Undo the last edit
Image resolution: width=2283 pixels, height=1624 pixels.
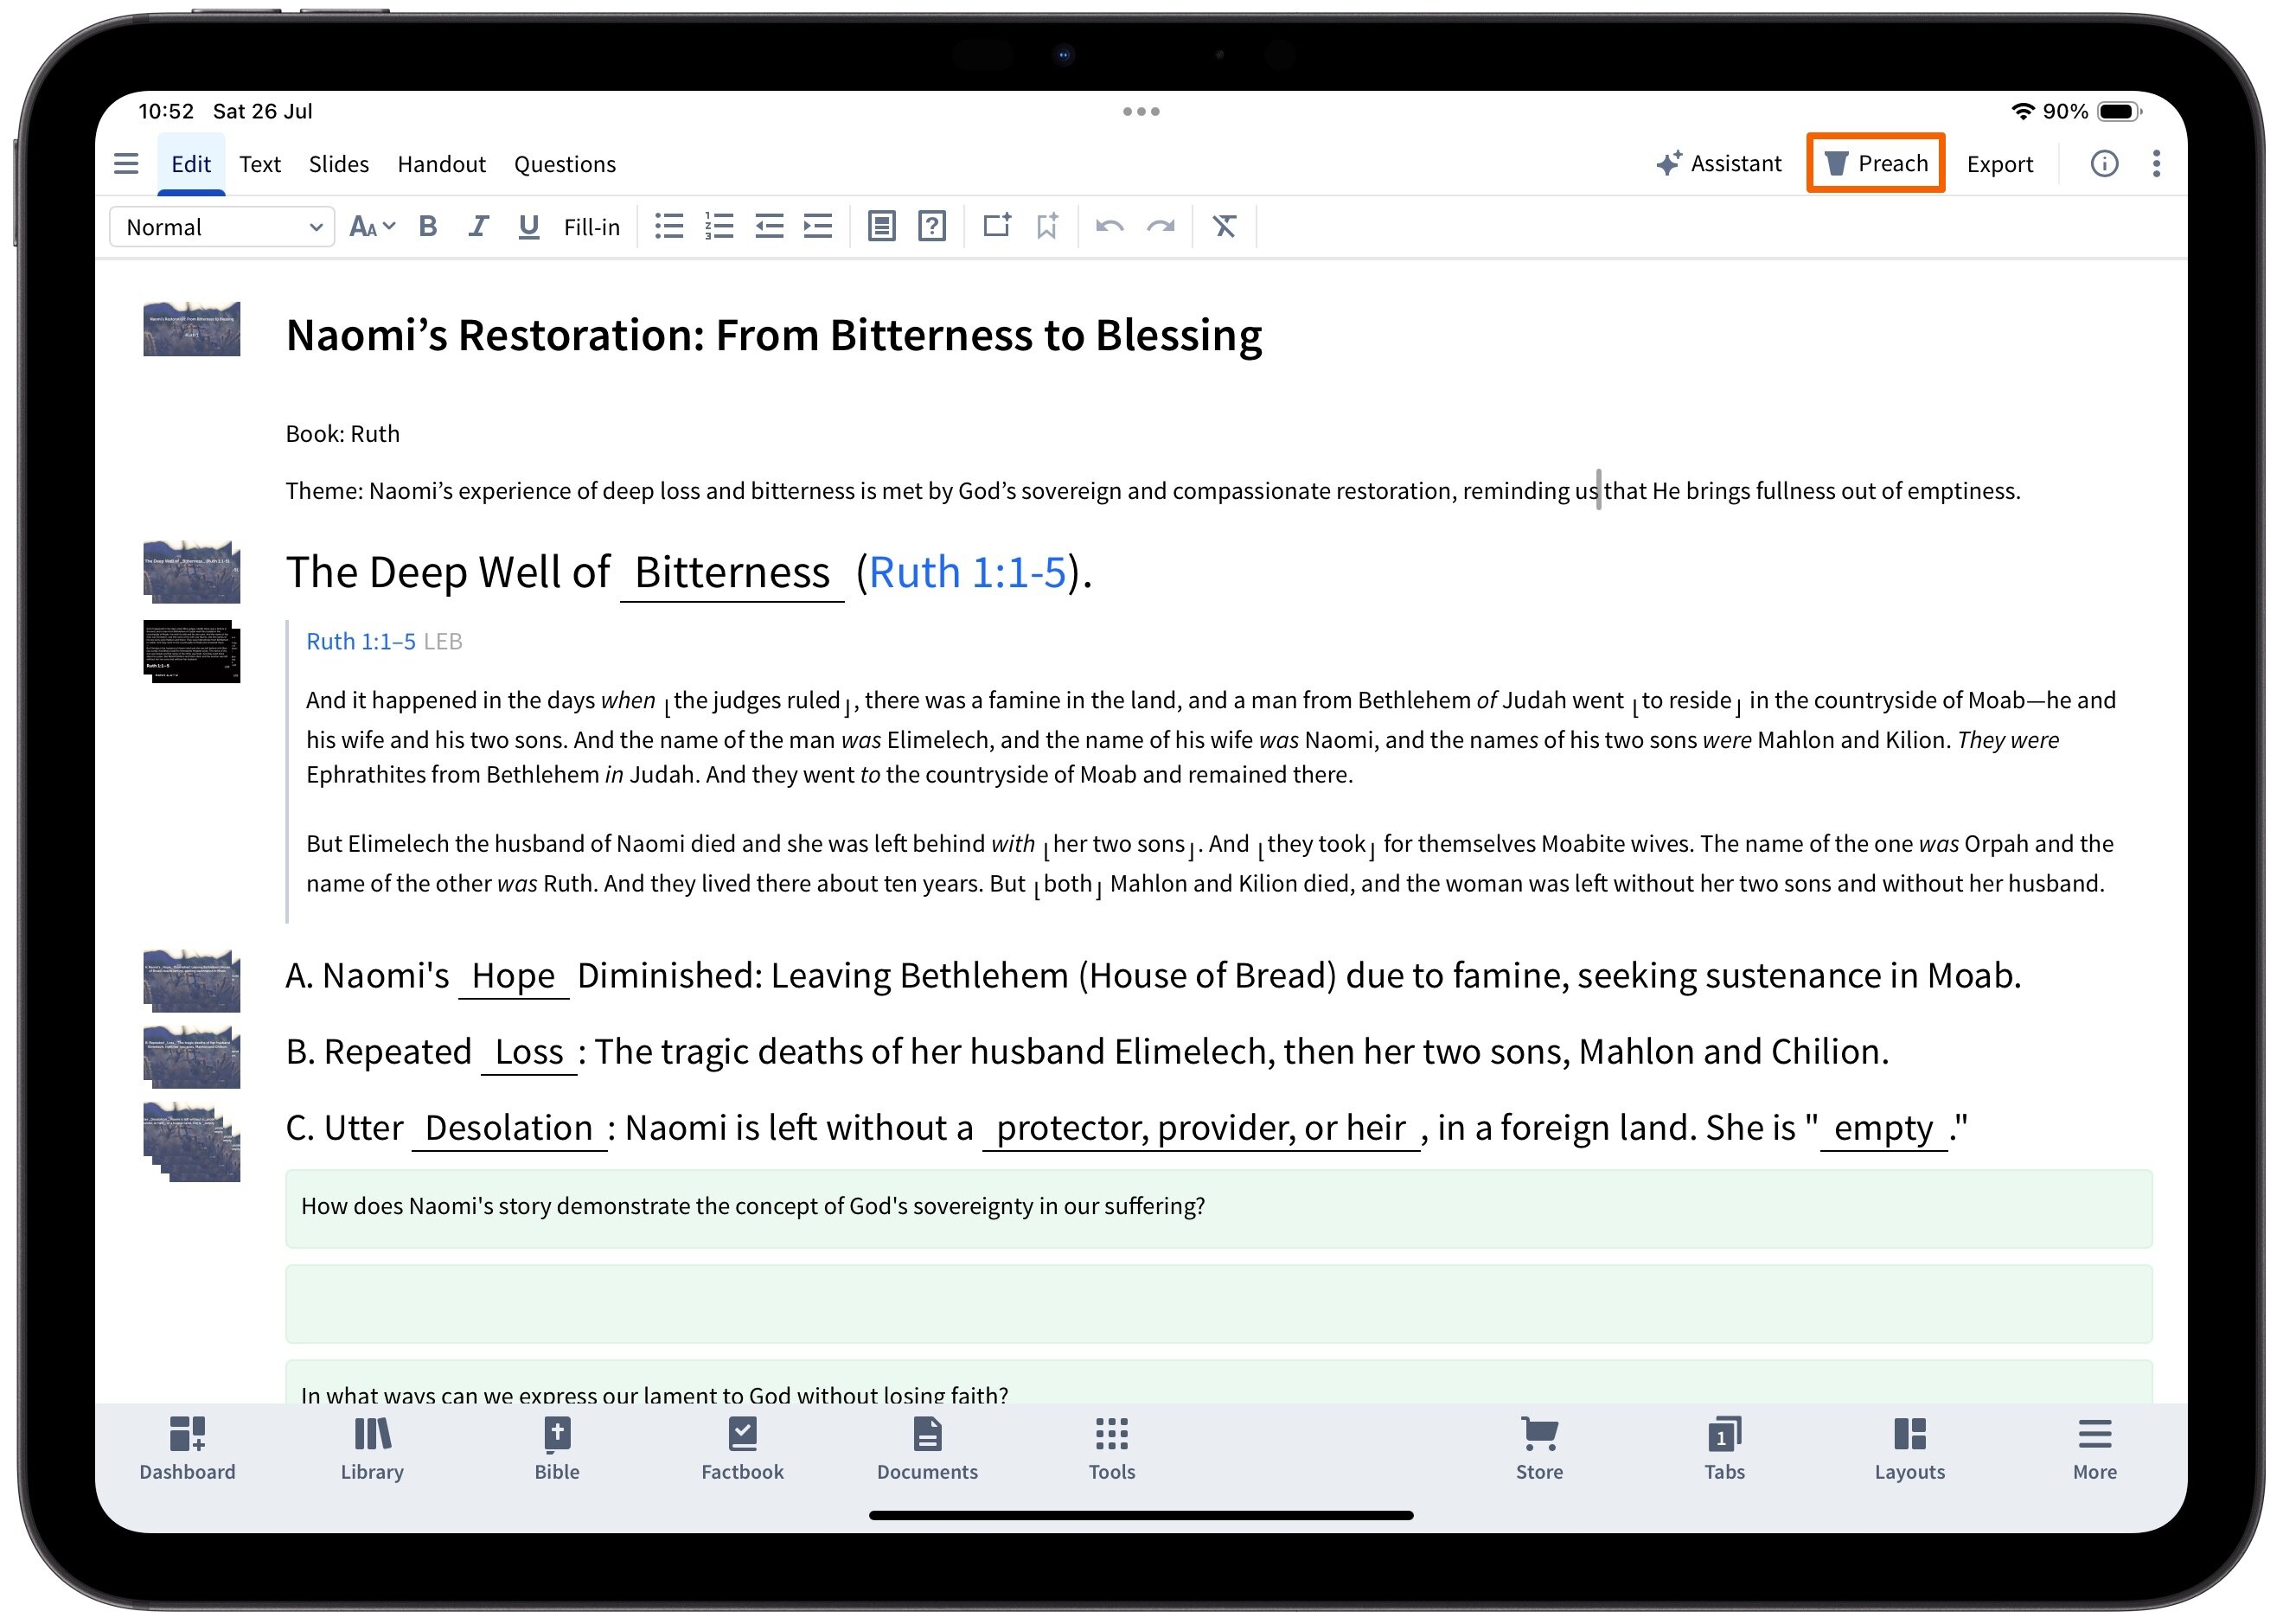pos(1109,226)
